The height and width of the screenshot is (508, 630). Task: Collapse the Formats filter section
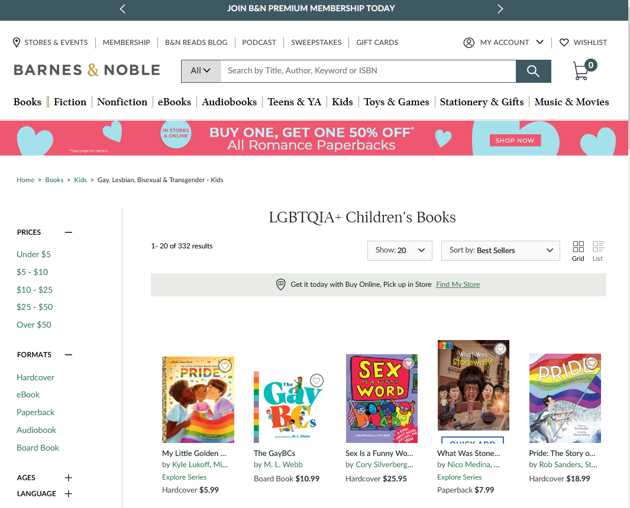69,355
